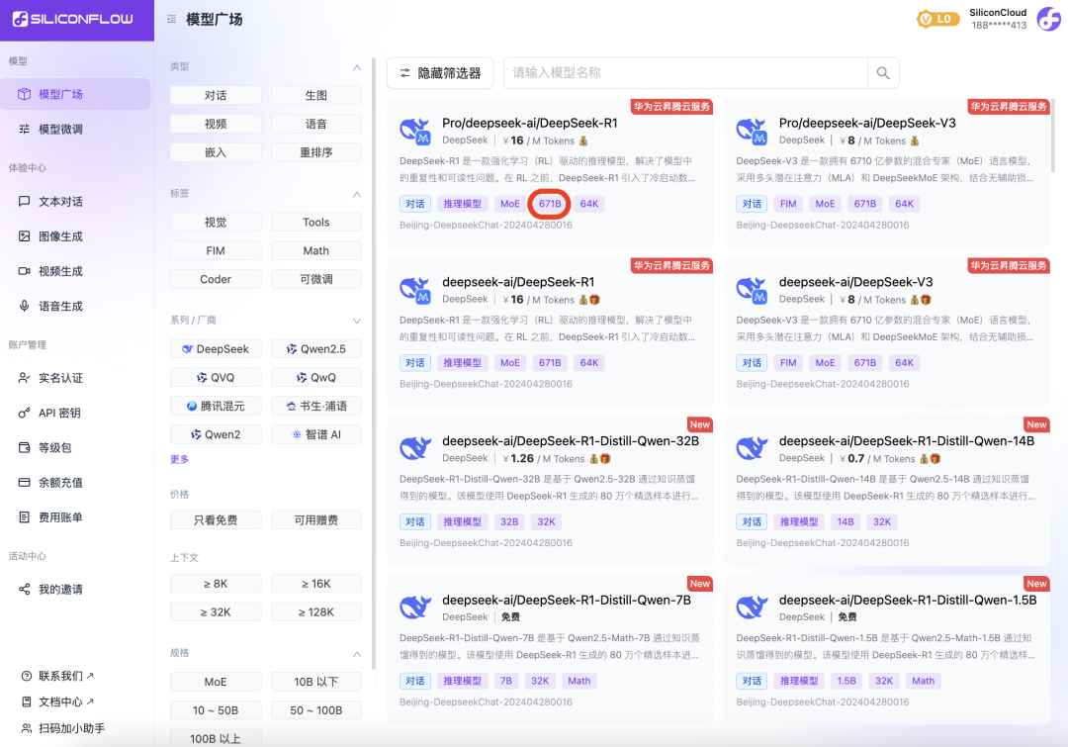Collapse the 类型 filter section
1068x747 pixels.
click(x=356, y=66)
